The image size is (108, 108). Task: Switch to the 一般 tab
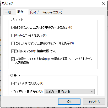click(x=8, y=12)
